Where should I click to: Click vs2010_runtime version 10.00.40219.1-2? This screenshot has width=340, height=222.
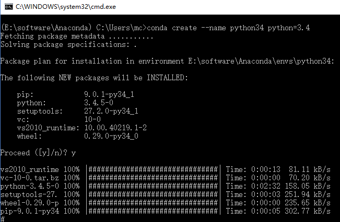pyautogui.click(x=115, y=128)
